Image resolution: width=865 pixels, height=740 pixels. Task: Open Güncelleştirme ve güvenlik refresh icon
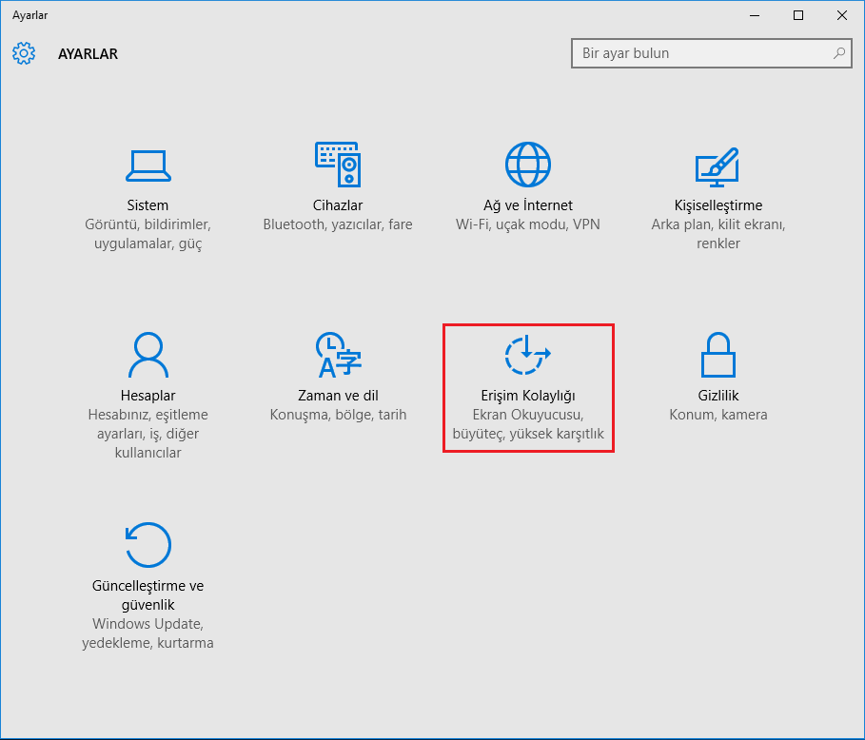(x=147, y=545)
